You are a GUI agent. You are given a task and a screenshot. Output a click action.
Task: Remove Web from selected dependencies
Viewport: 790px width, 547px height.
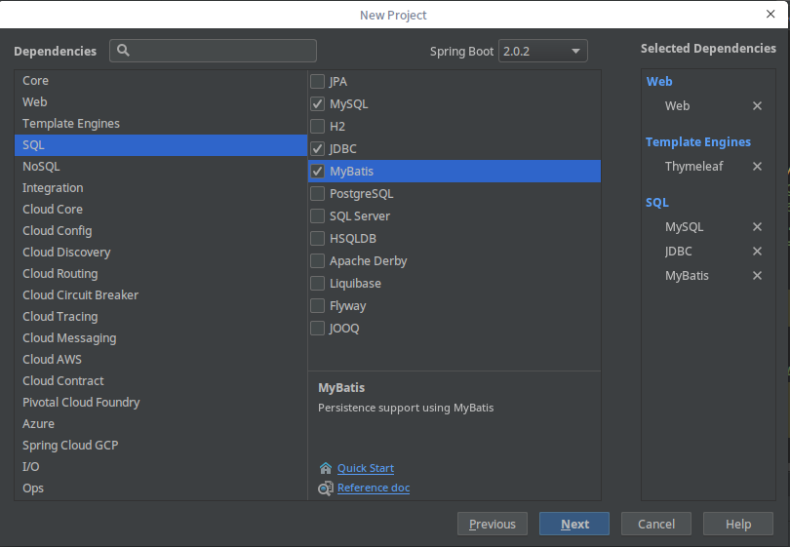757,105
